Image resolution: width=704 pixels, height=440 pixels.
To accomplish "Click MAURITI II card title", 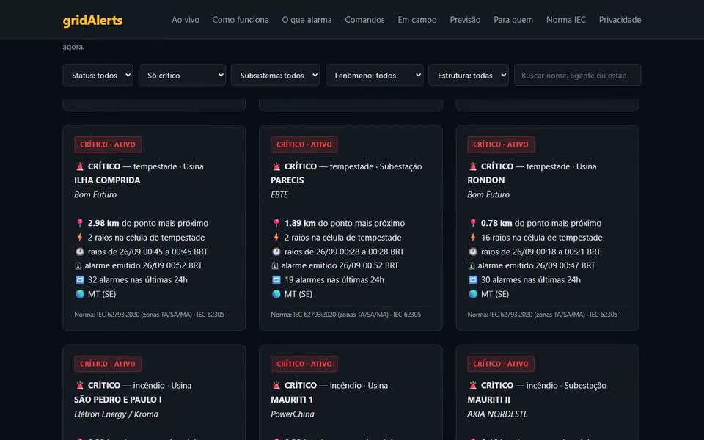I will (489, 400).
